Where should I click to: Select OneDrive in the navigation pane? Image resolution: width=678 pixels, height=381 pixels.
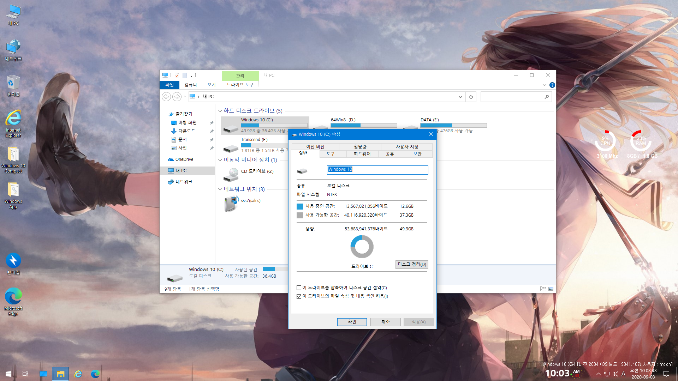click(x=184, y=159)
